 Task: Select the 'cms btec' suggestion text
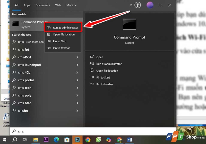[24, 103]
